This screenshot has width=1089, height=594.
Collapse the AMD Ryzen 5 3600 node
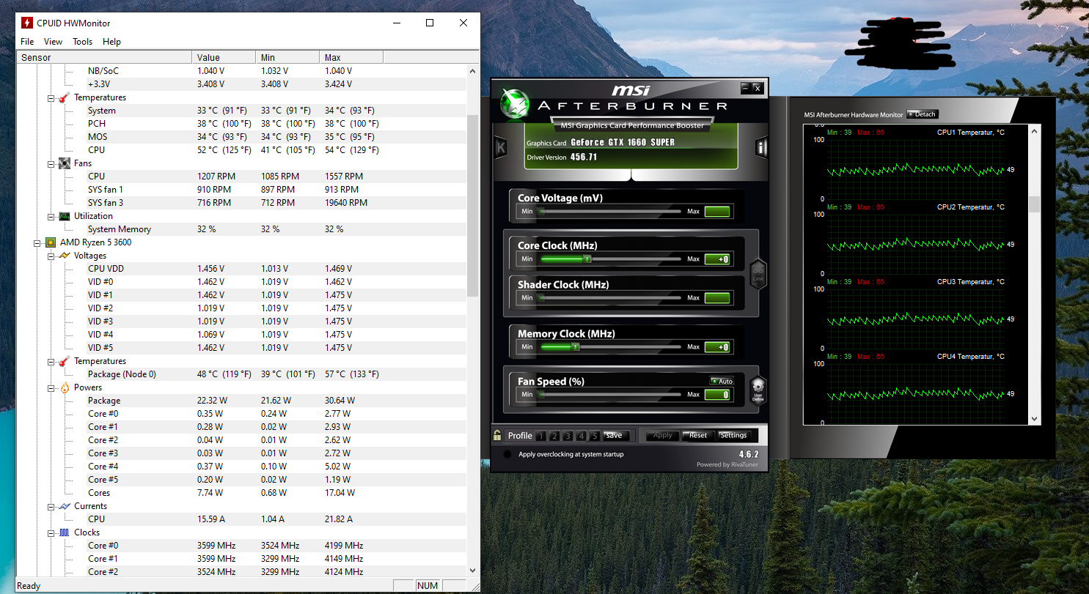click(38, 243)
